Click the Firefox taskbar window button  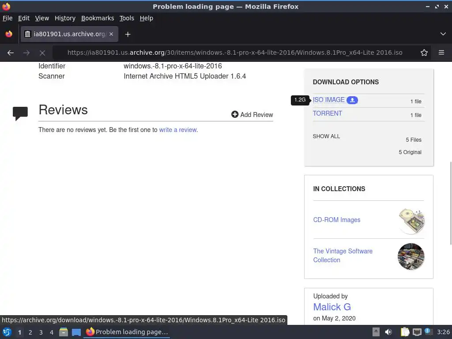[127, 332]
